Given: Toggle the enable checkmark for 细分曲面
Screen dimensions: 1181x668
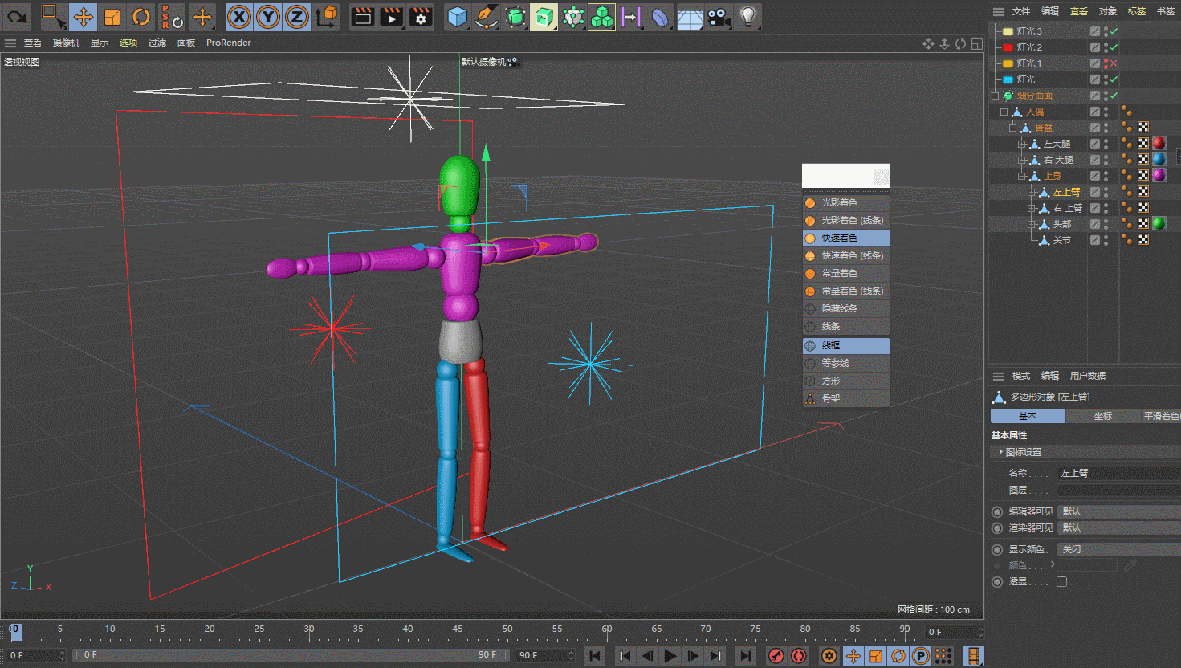Looking at the screenshot, I should (1114, 96).
